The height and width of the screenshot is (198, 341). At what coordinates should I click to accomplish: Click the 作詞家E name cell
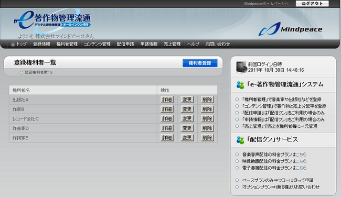coord(83,138)
